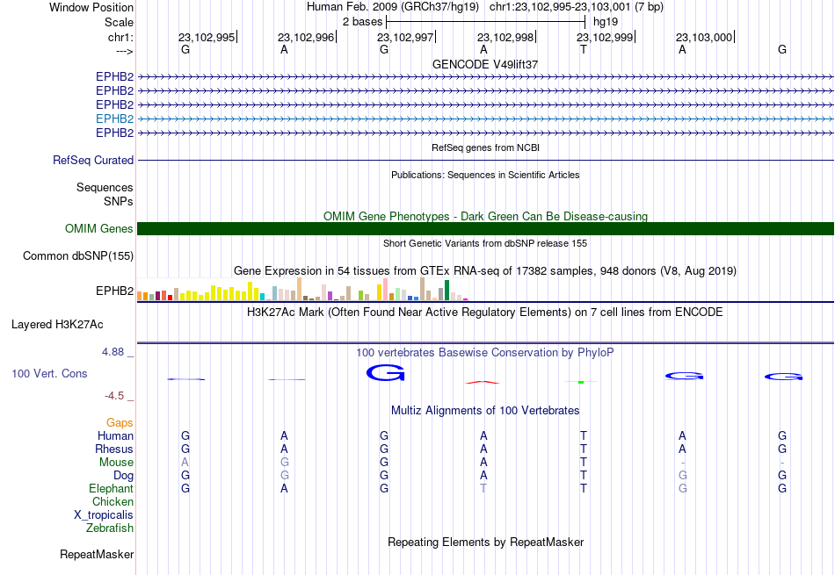Click the light T in Elephant row
Viewport: 835px width, 575px height.
[x=483, y=488]
